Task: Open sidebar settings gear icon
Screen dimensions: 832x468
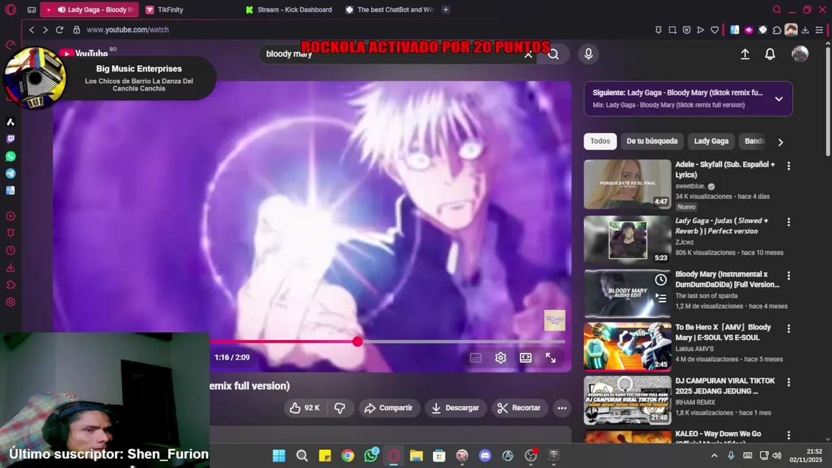Action: pyautogui.click(x=10, y=302)
